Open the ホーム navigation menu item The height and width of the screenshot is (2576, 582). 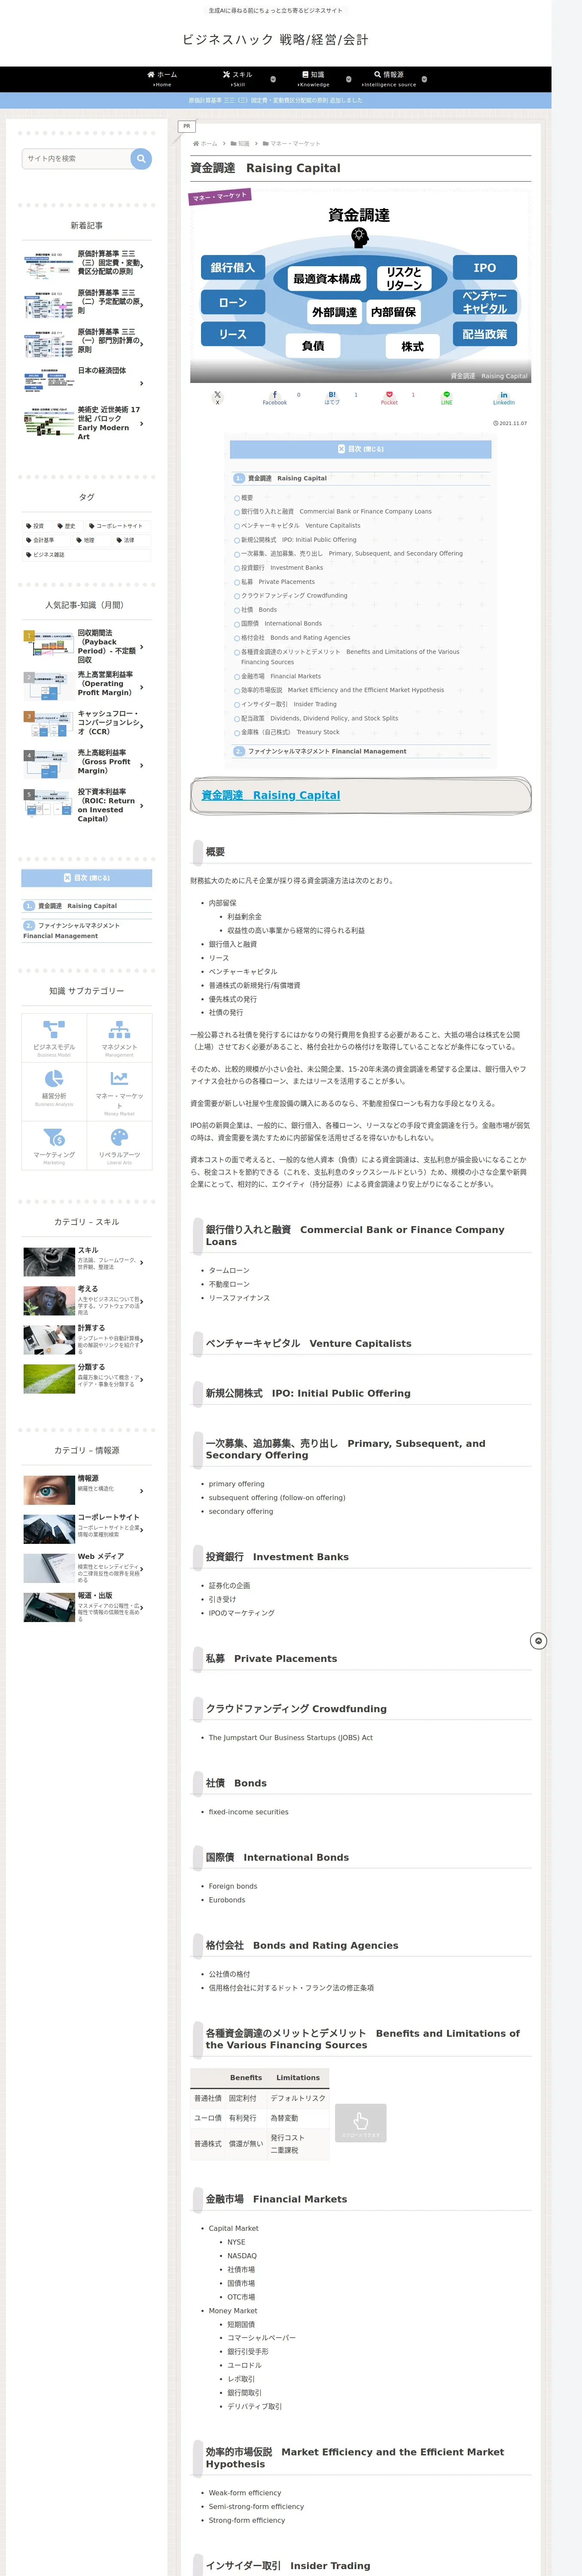point(162,79)
